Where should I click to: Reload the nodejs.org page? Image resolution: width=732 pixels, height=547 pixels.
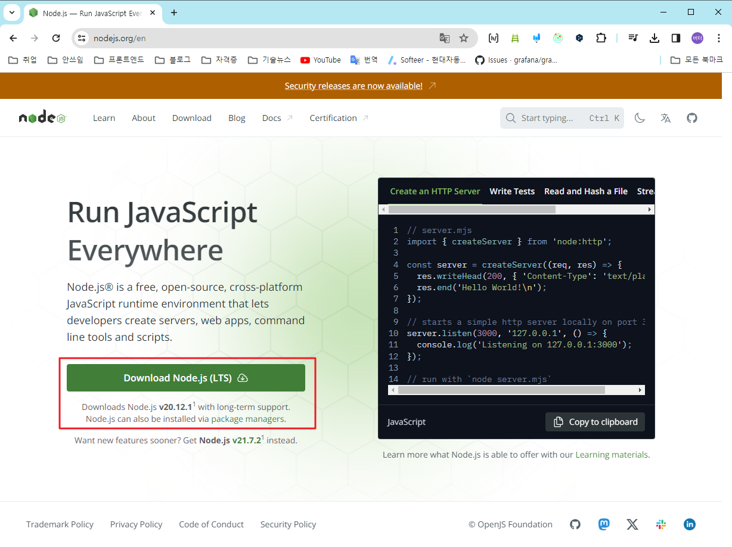56,38
